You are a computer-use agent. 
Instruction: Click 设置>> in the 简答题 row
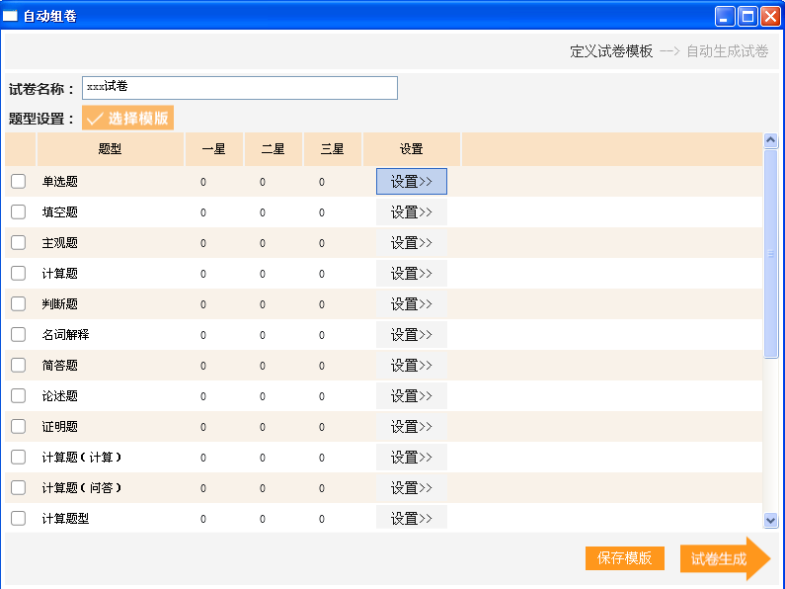tap(412, 365)
